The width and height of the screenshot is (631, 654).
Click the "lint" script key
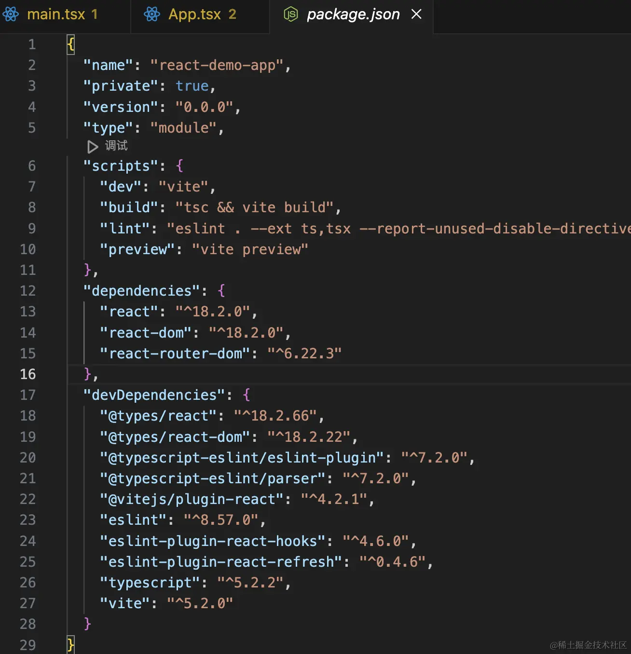pos(125,229)
